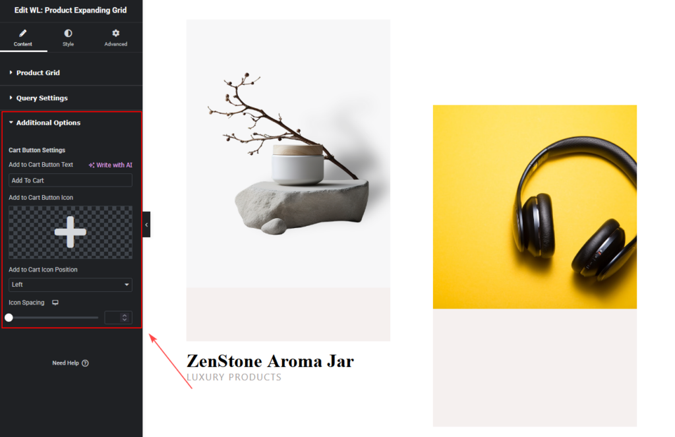Switch to the Style tab
The height and width of the screenshot is (437, 675).
pos(68,38)
